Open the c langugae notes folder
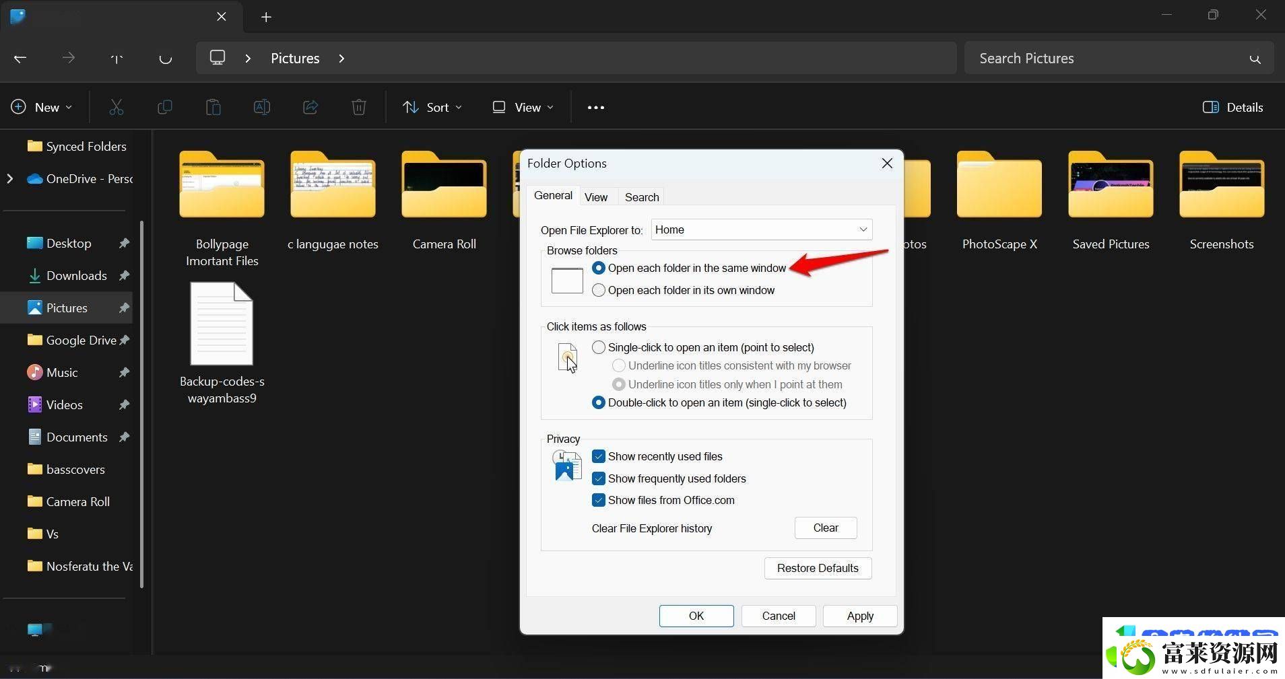The width and height of the screenshot is (1285, 679). tap(333, 201)
